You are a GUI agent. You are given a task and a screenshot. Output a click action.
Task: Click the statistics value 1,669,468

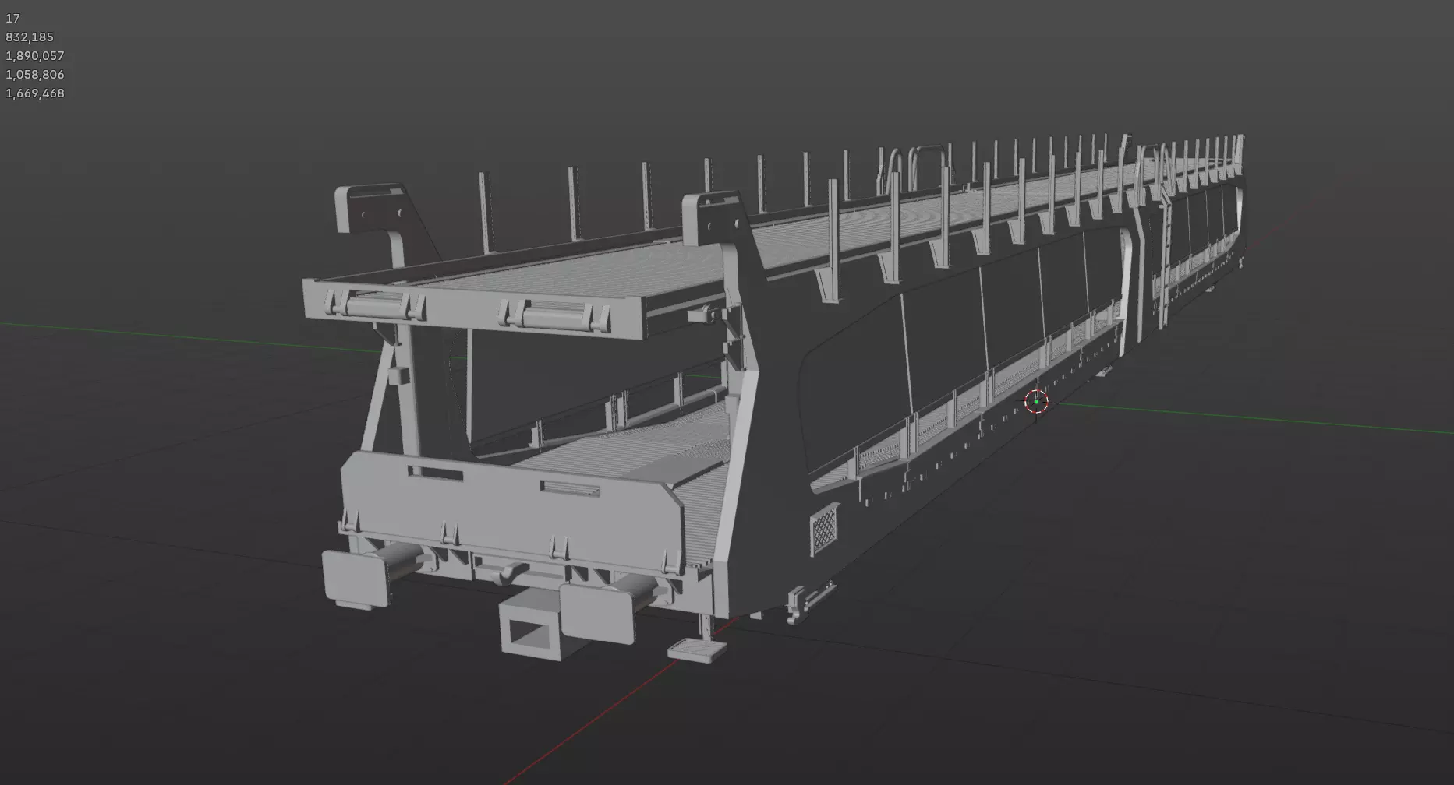35,93
